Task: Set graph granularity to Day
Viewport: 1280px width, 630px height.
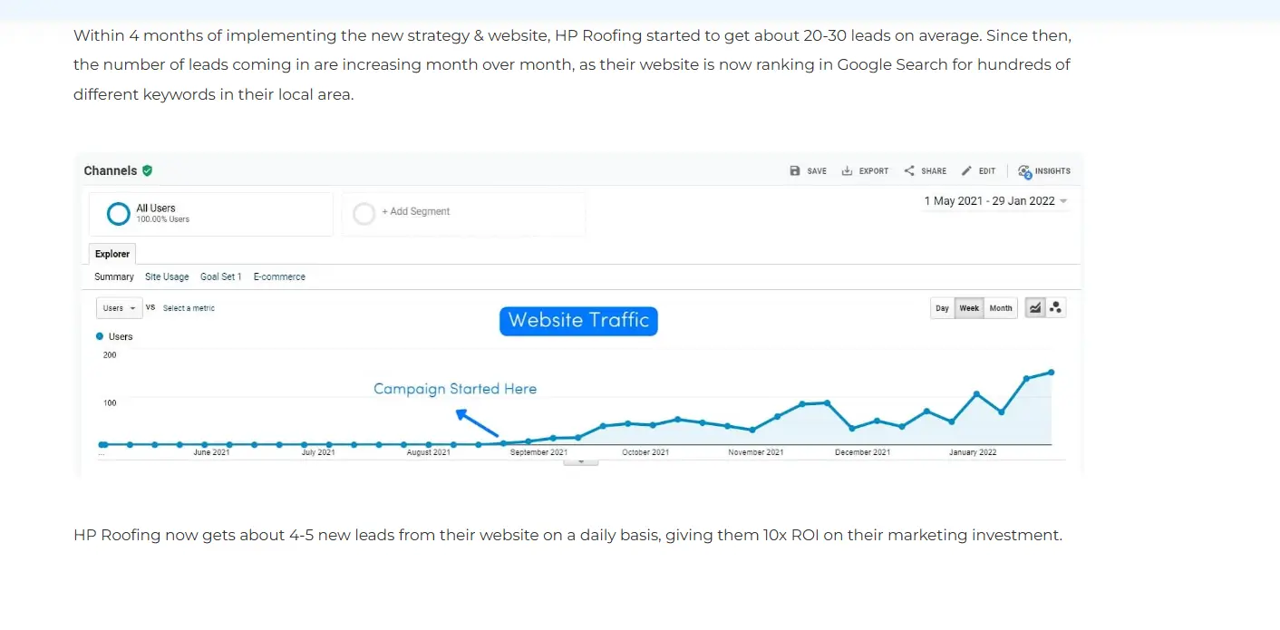Action: [942, 308]
